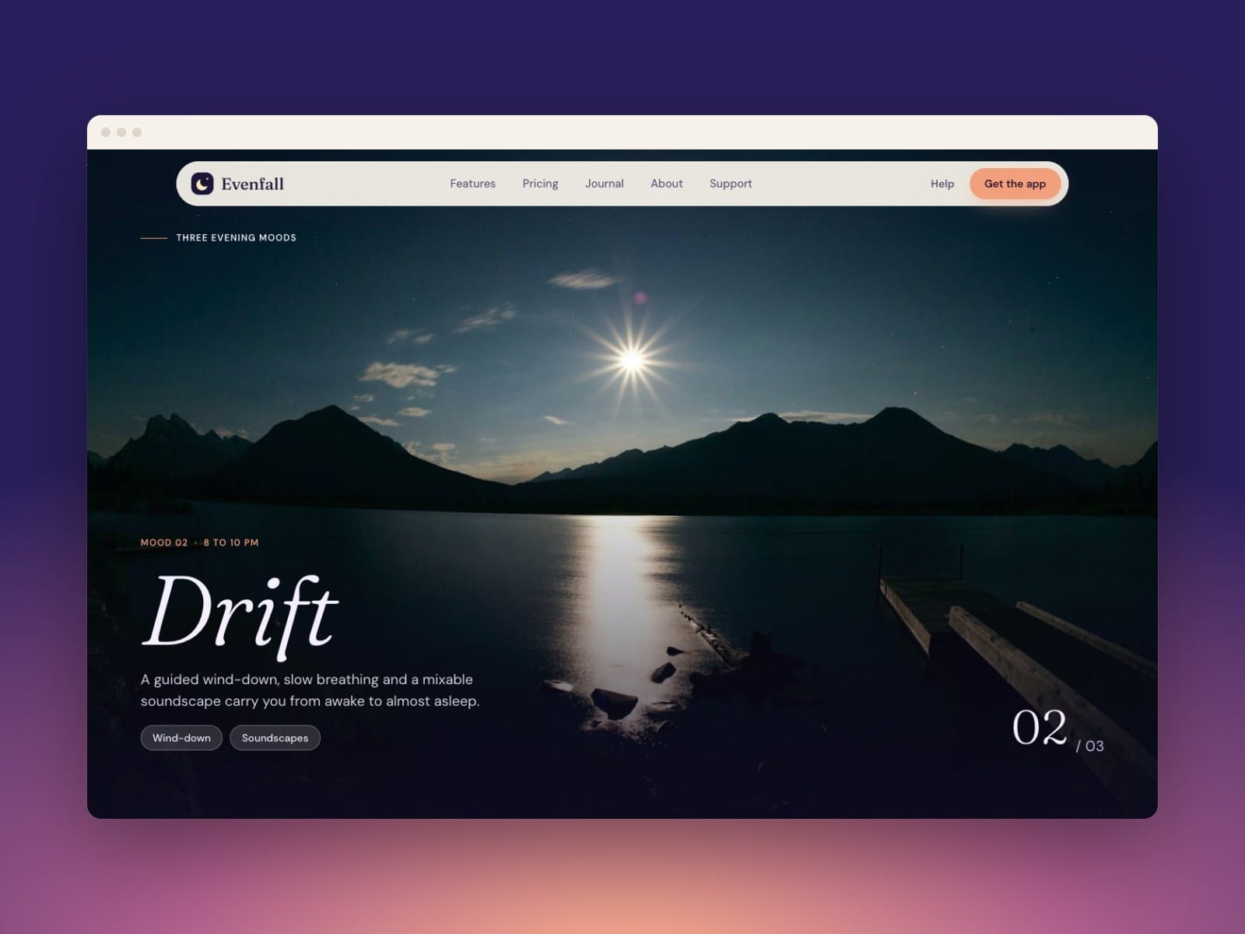Screen dimensions: 1245x934
Task: Click the 02 slide counter number
Action: pos(1039,729)
